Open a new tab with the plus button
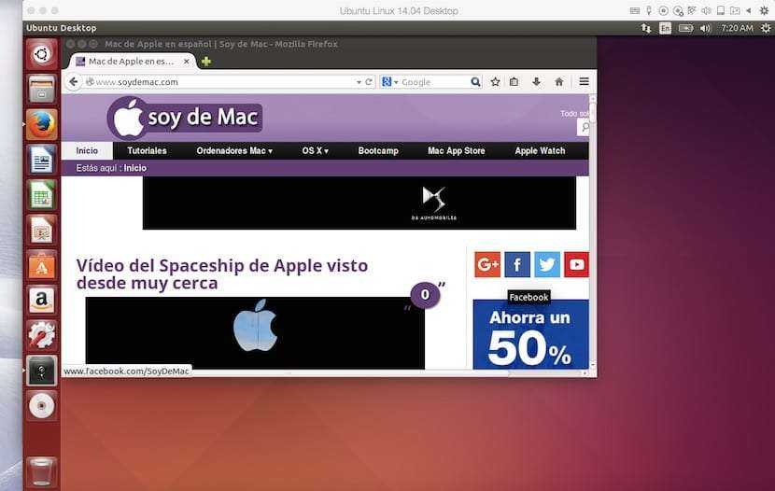The width and height of the screenshot is (775, 491). tap(206, 62)
